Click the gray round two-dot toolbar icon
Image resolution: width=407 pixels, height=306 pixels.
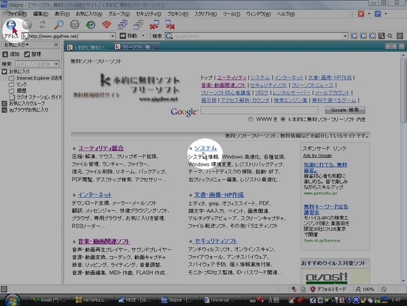coord(75,25)
